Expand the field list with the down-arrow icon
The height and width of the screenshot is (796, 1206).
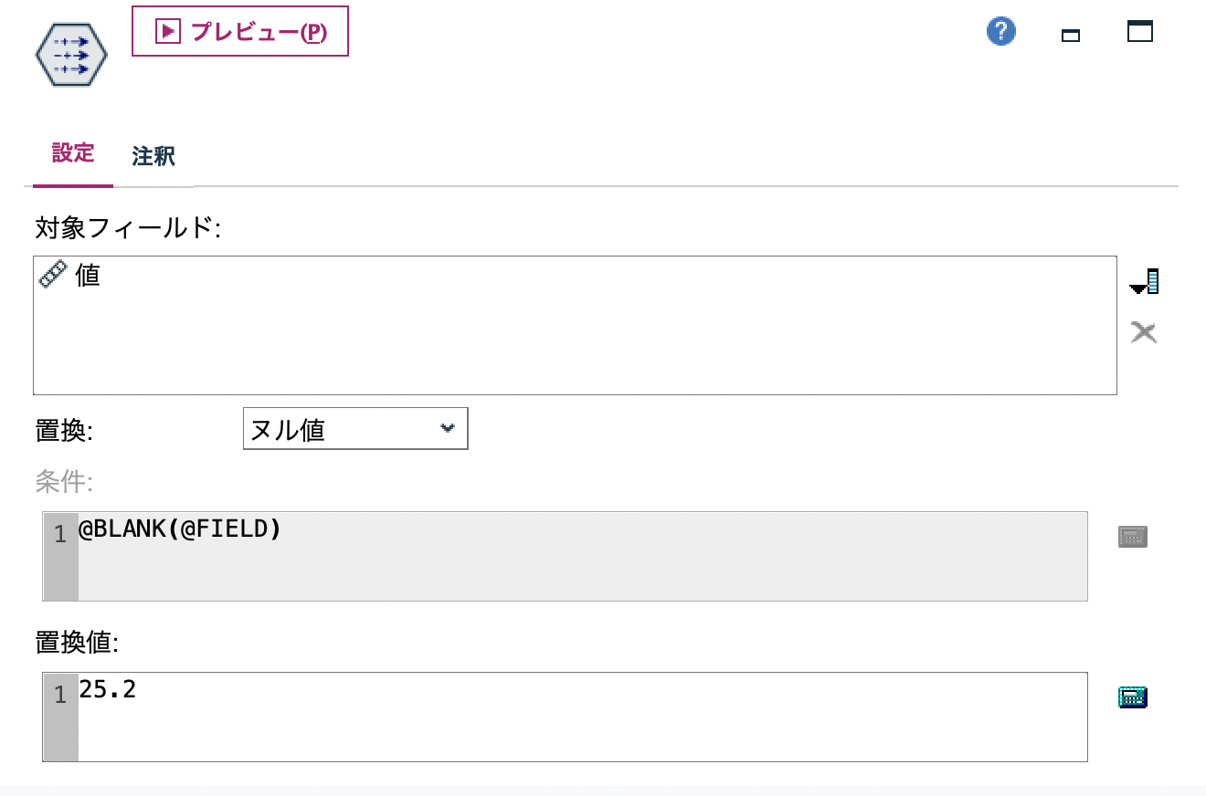(x=1144, y=281)
